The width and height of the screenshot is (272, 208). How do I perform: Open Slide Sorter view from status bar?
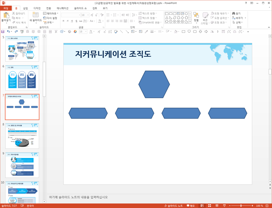(x=210, y=206)
